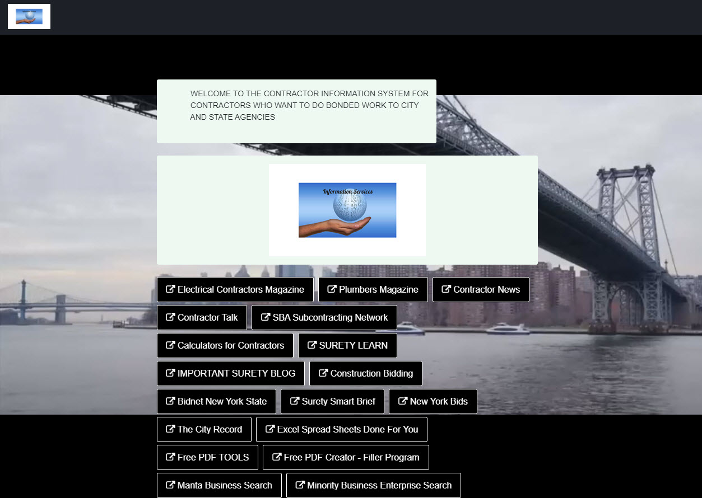Click external-link icon beside Plumbers Magazine

[332, 289]
